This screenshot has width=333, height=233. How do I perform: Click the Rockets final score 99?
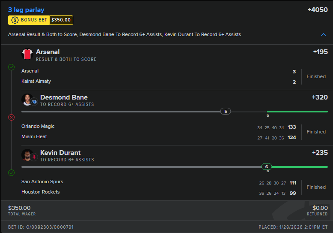point(293,193)
